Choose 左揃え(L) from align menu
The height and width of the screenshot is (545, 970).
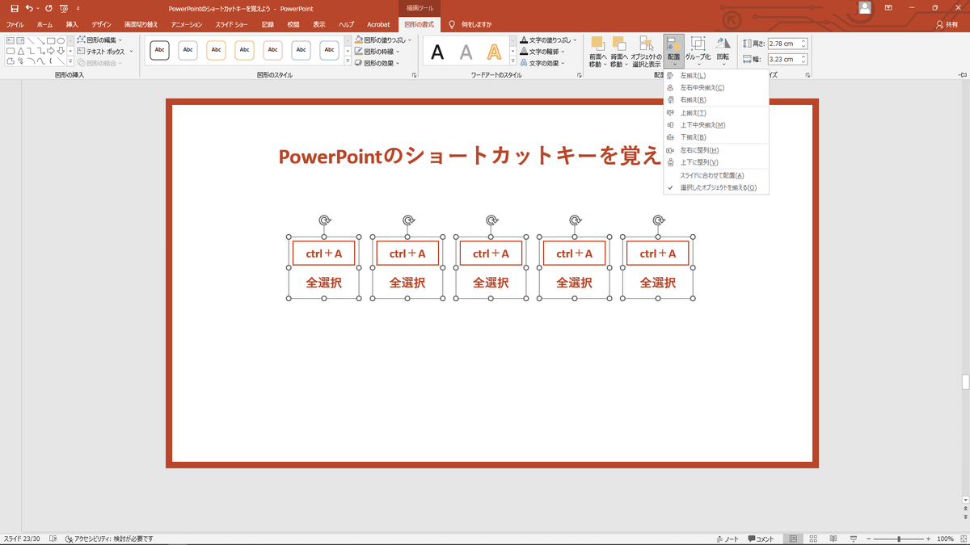coord(715,75)
